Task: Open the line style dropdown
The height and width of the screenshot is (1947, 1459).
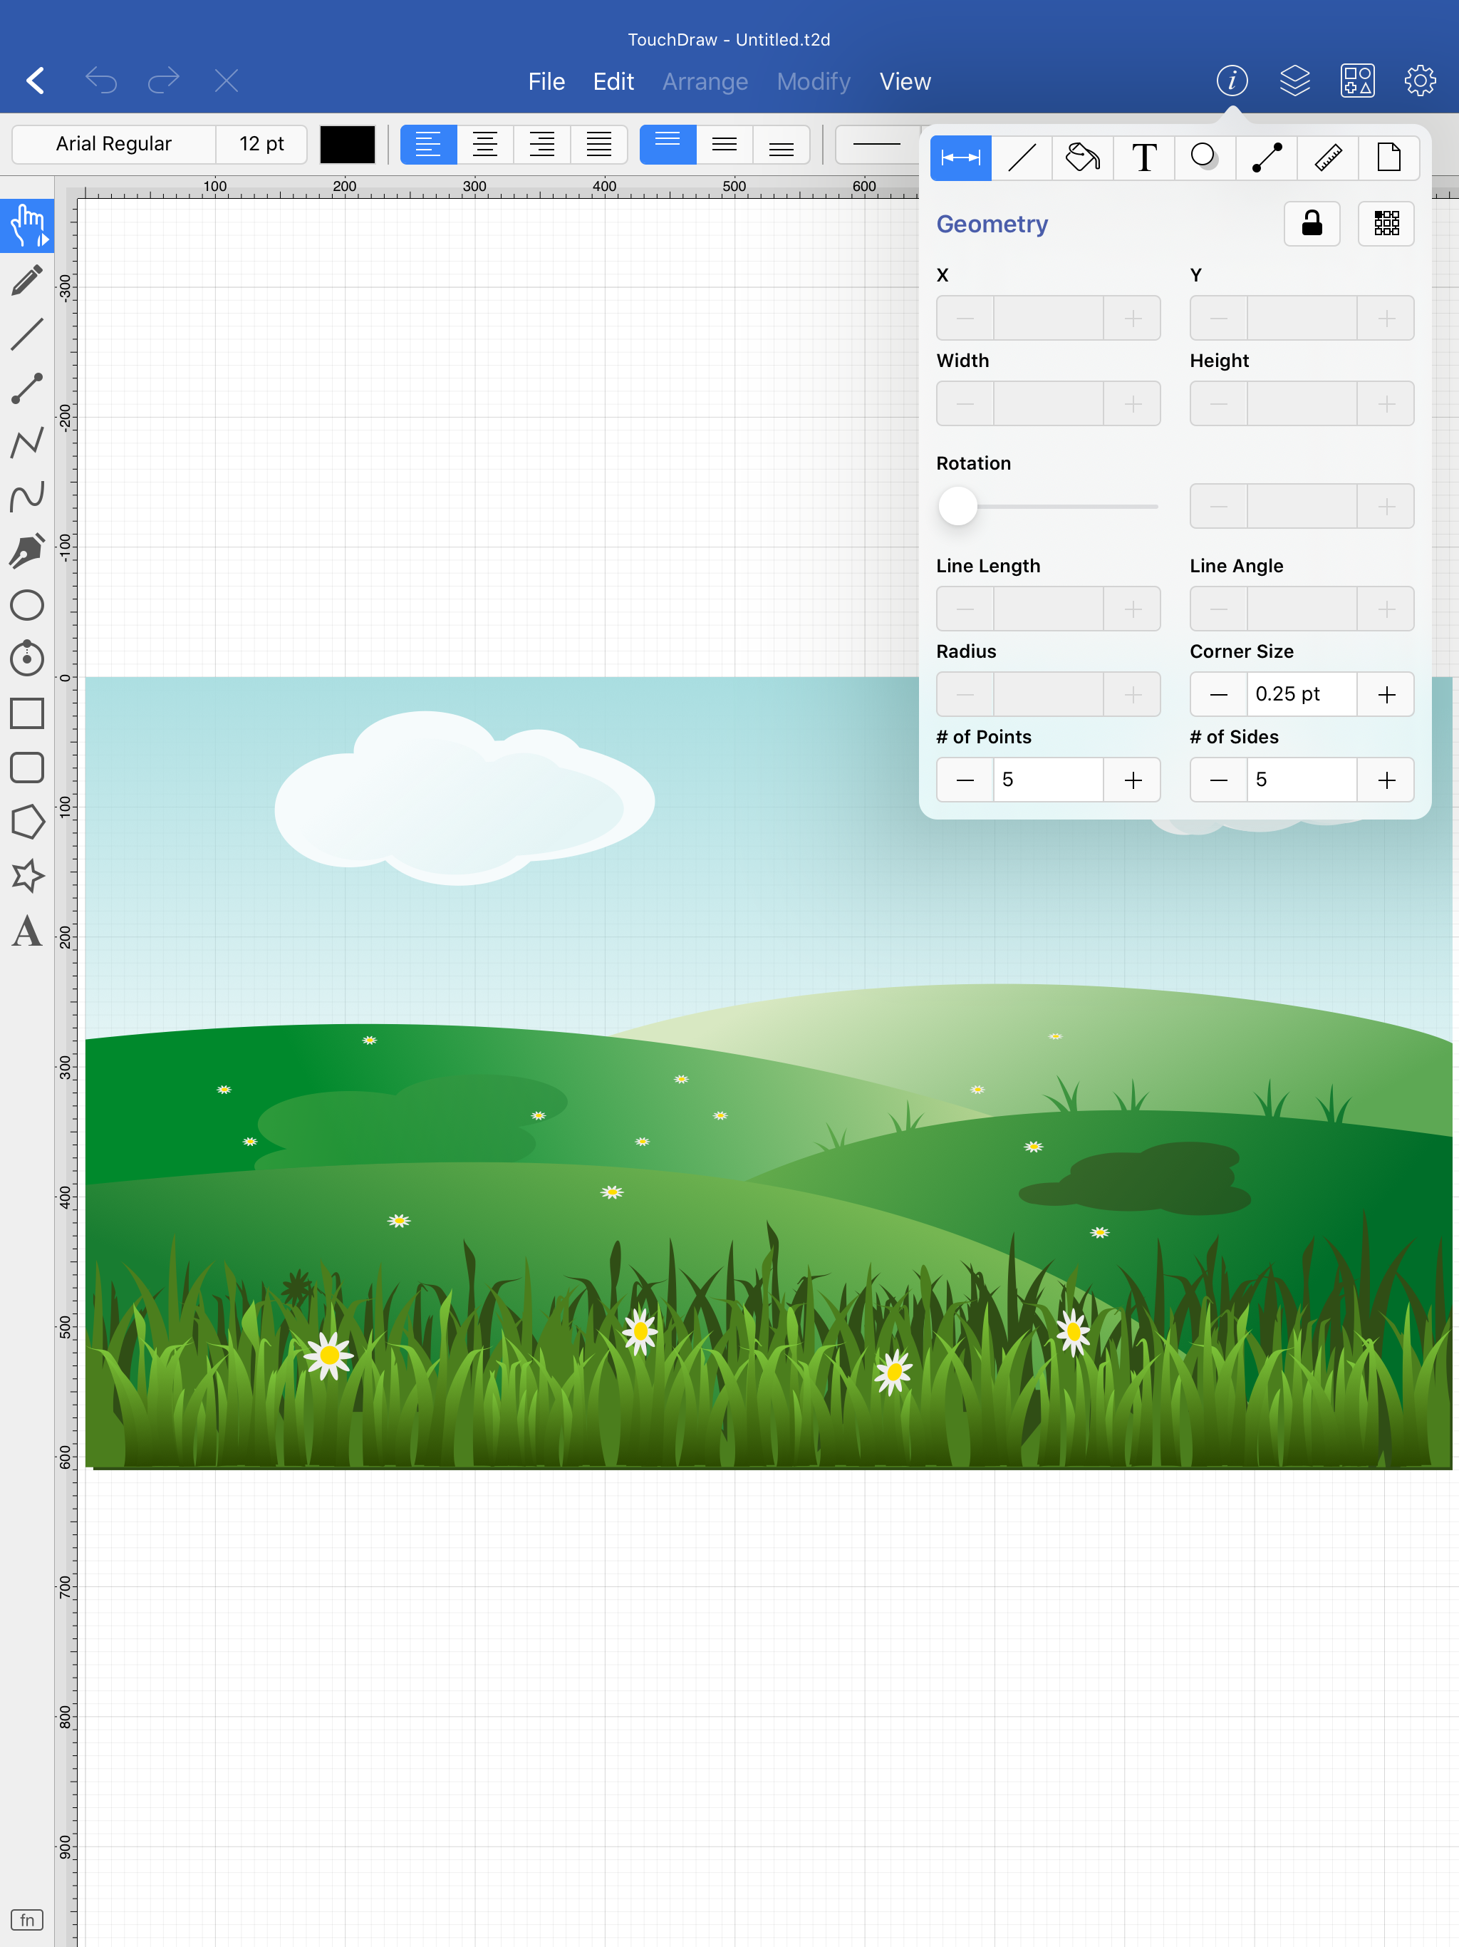Action: pos(876,145)
